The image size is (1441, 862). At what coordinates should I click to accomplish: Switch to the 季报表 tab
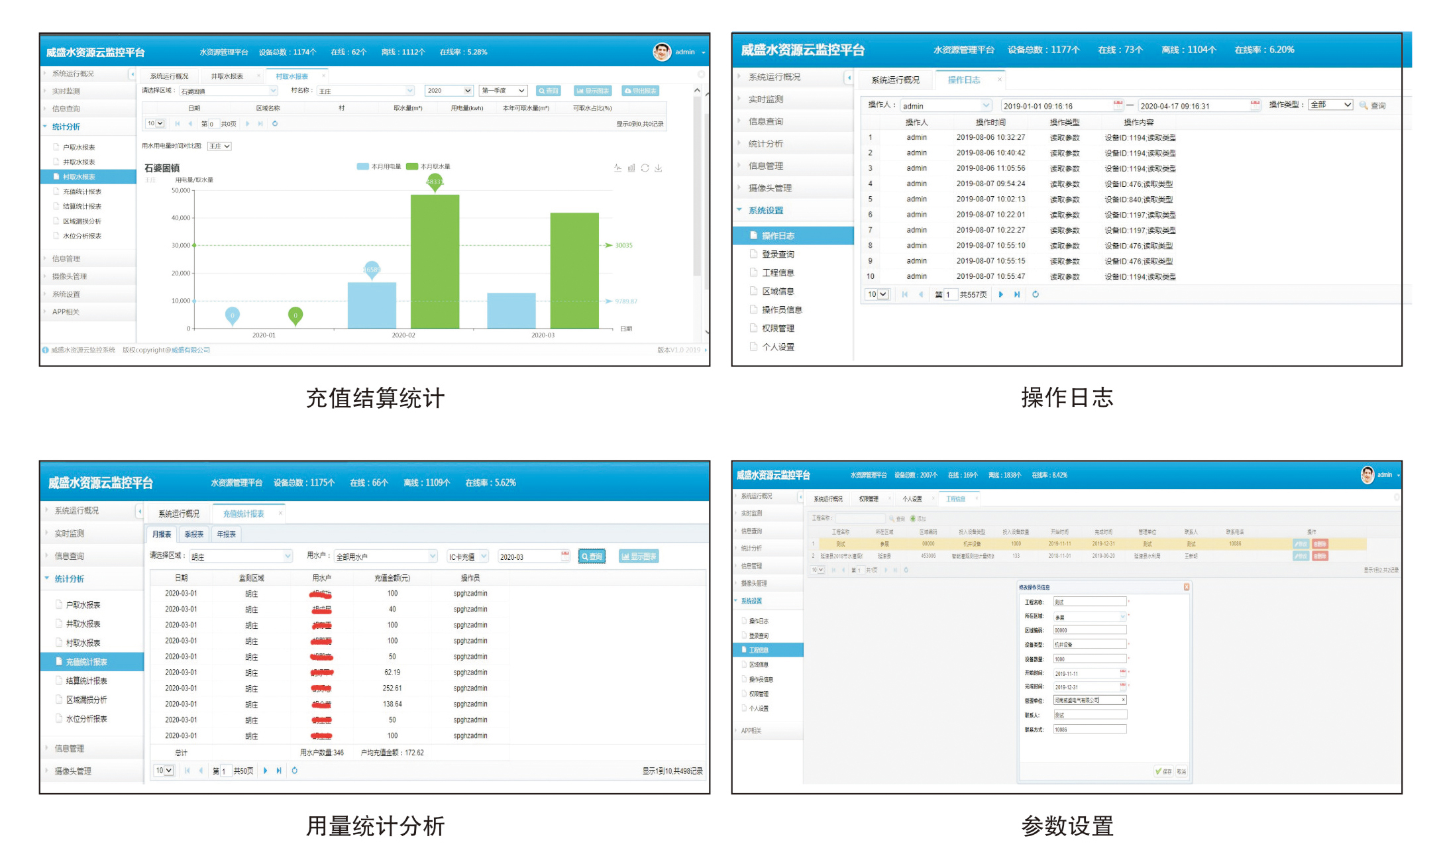point(194,534)
